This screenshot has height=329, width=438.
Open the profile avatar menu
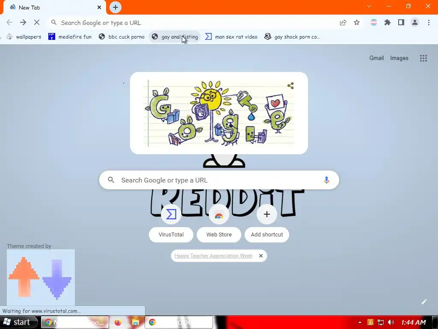click(x=415, y=22)
